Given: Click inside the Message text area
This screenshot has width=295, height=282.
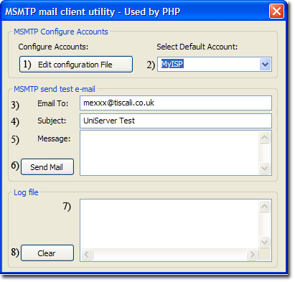Looking at the screenshot, I should pyautogui.click(x=169, y=153).
